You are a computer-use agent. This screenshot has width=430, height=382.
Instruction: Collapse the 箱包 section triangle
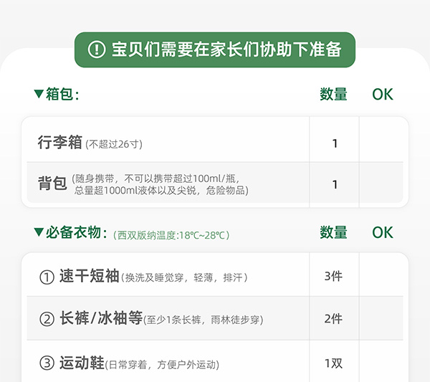point(39,94)
